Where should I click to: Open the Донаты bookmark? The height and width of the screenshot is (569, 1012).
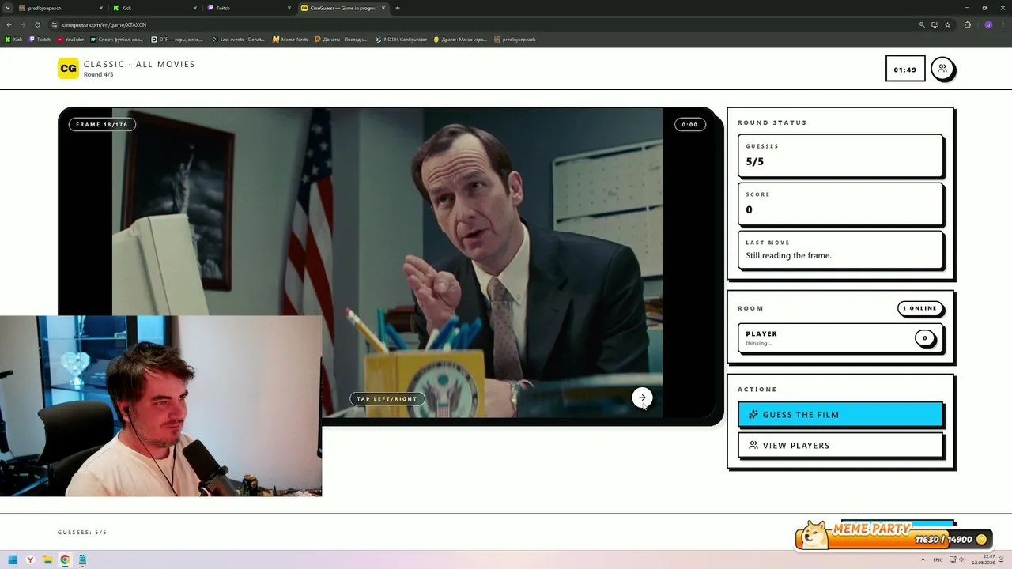[342, 40]
